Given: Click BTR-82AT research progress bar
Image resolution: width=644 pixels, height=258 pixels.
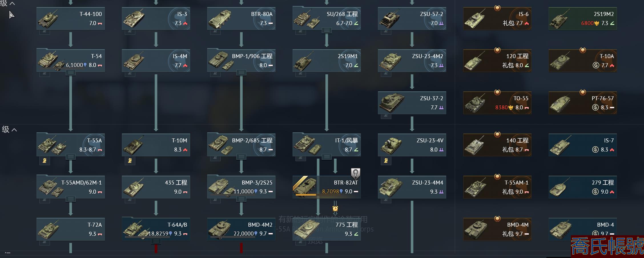Looking at the screenshot, I should pyautogui.click(x=306, y=195).
